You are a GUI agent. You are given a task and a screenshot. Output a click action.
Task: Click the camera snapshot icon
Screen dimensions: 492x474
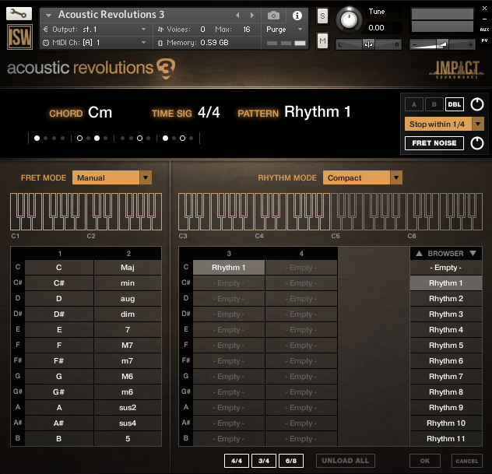pos(273,15)
